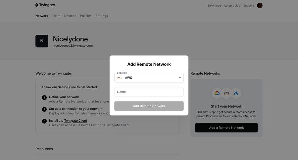The width and height of the screenshot is (298, 160).
Task: Click the Twingate logo in header
Action: (x=45, y=5)
